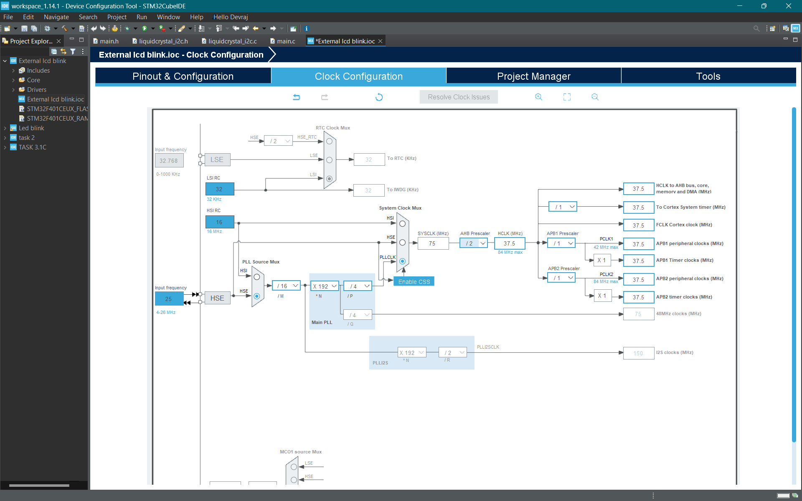Open the PLL /M divider dropdown
This screenshot has width=802, height=501.
[286, 286]
